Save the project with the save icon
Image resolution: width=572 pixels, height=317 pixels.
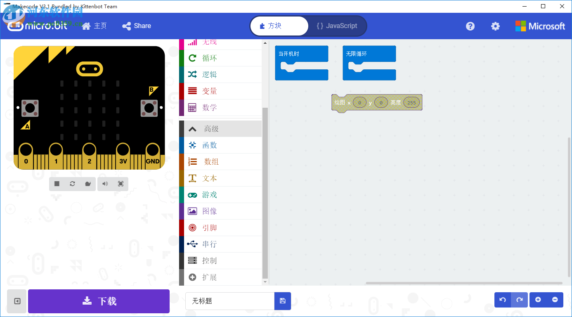click(283, 301)
